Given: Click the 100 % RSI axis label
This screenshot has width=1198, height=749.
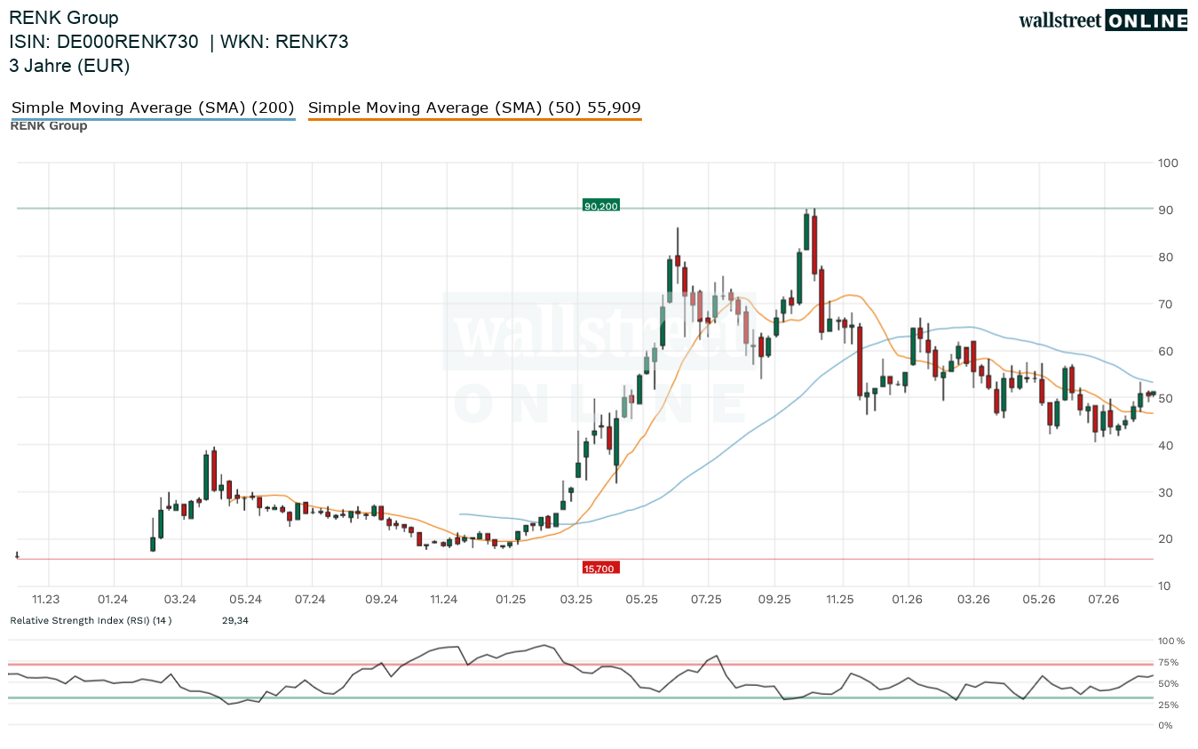Looking at the screenshot, I should point(1171,641).
